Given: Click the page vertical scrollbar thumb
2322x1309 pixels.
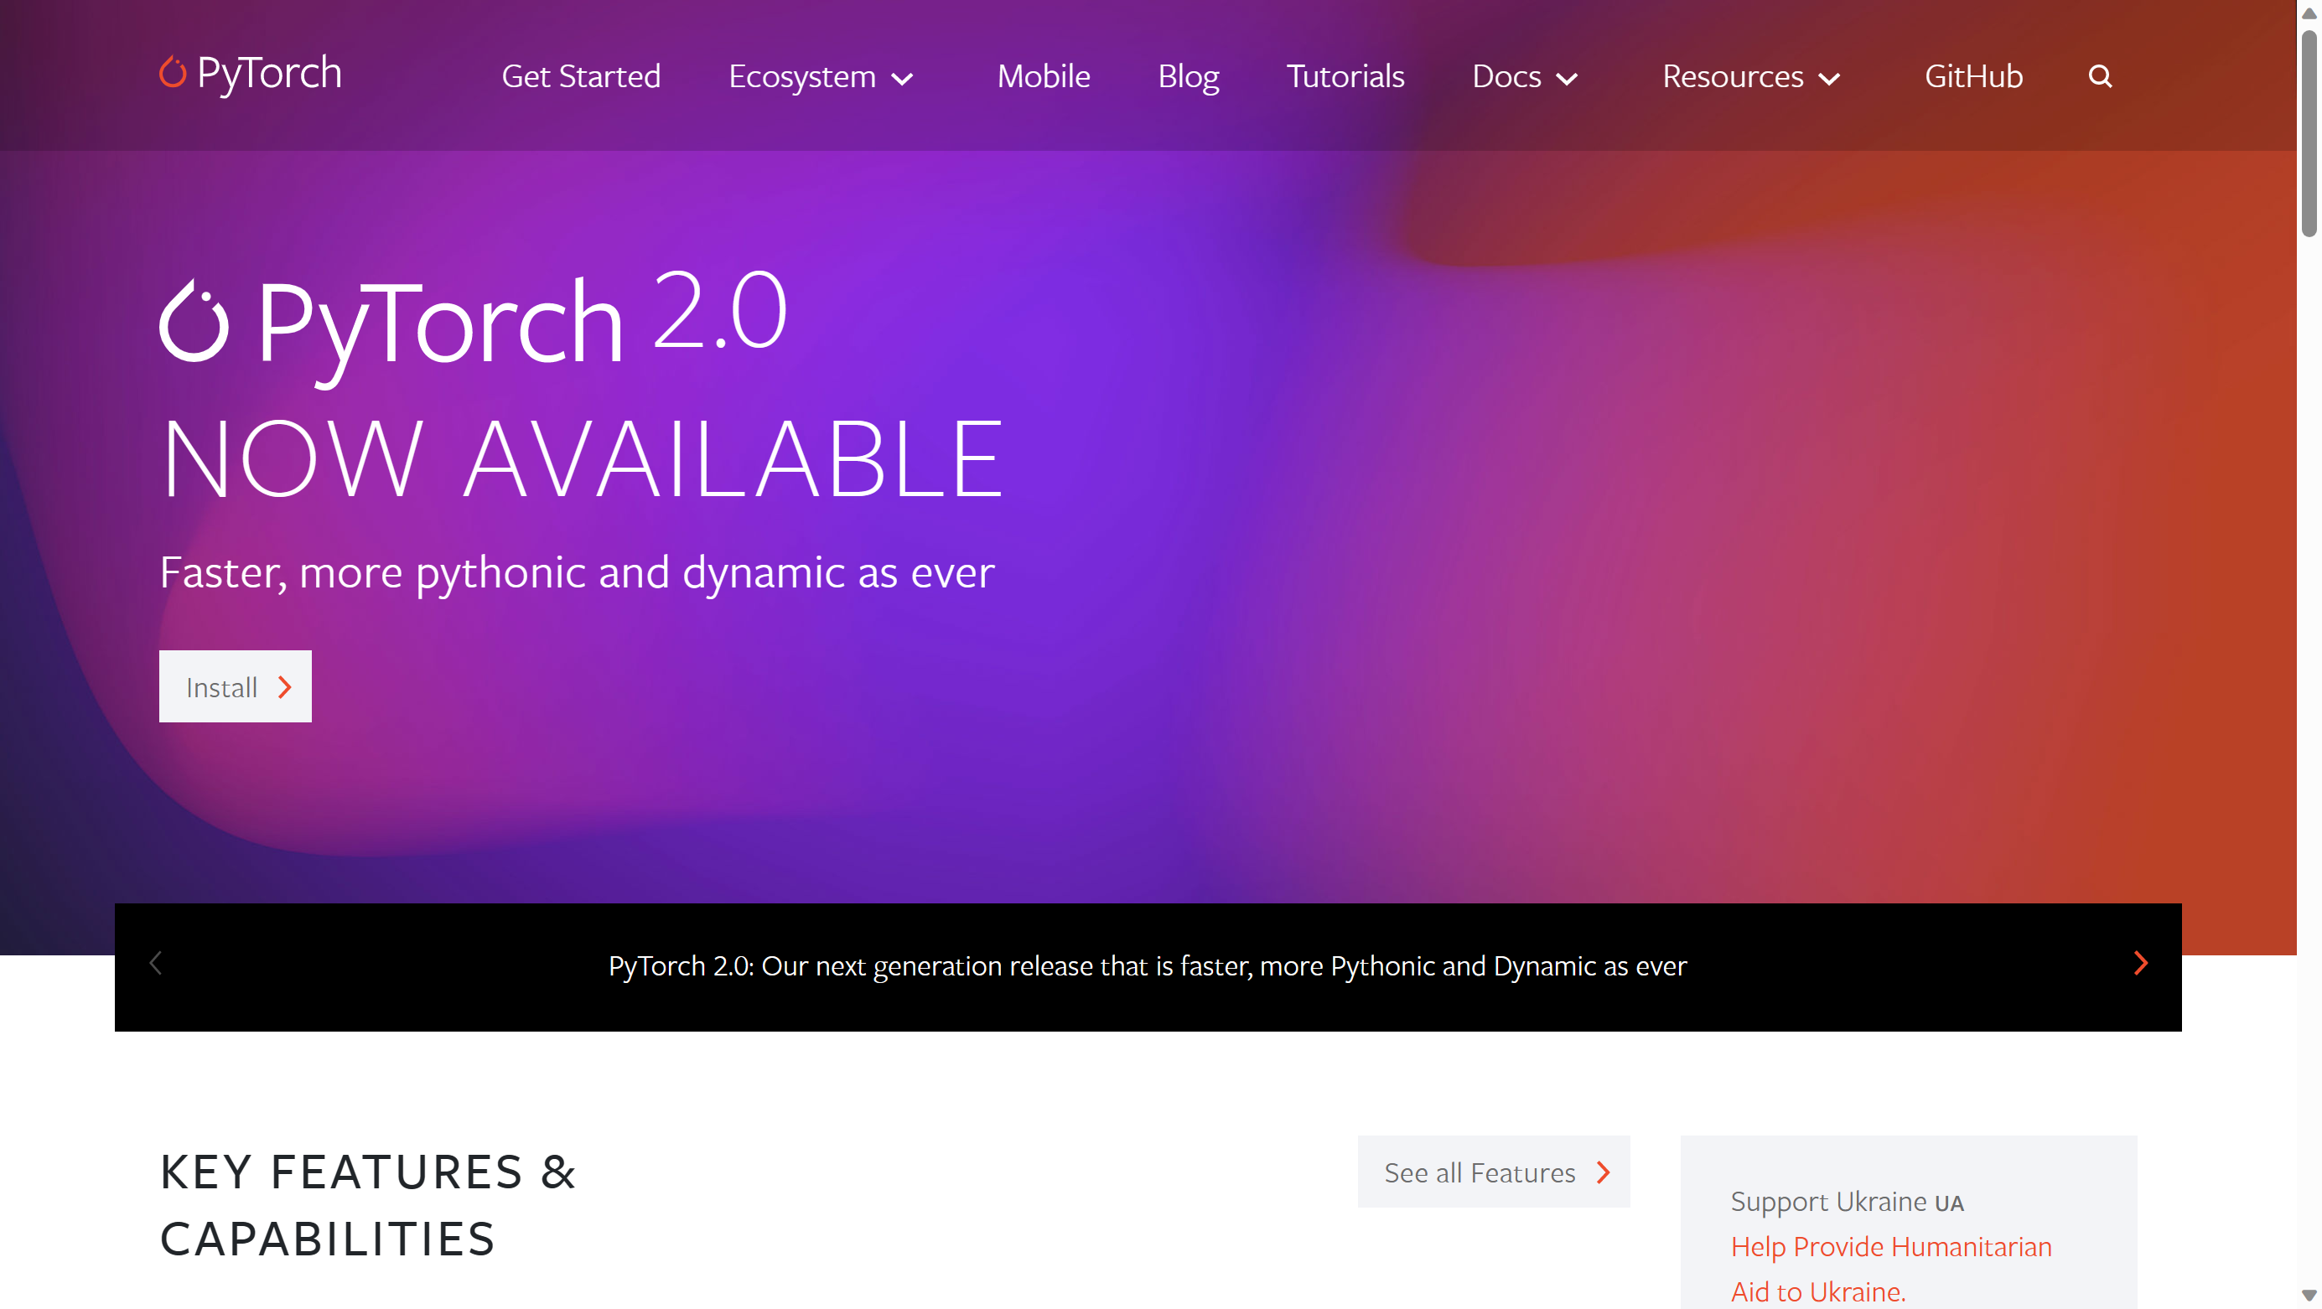Looking at the screenshot, I should click(x=2309, y=133).
